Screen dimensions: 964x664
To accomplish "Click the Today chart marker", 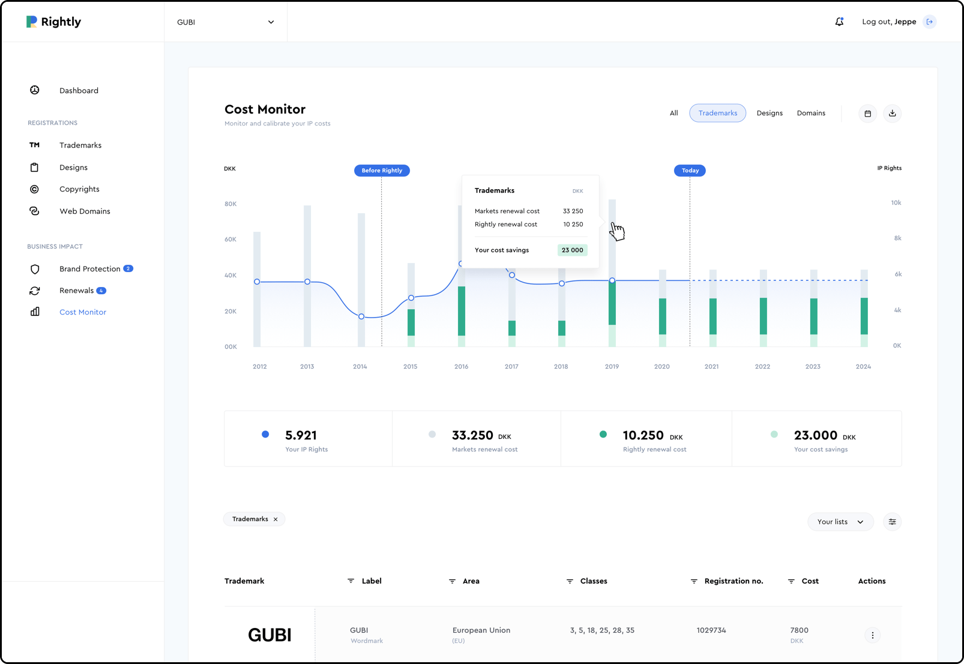I will tap(690, 171).
